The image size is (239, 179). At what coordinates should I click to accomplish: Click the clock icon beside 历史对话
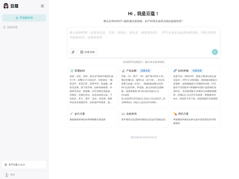4,27
